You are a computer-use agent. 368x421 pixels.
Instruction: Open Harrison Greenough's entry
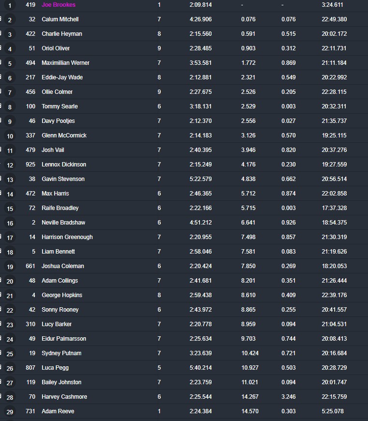coord(67,237)
